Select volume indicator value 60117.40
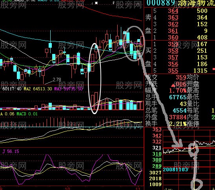Viewport: 215px width, 190px height. [12, 89]
